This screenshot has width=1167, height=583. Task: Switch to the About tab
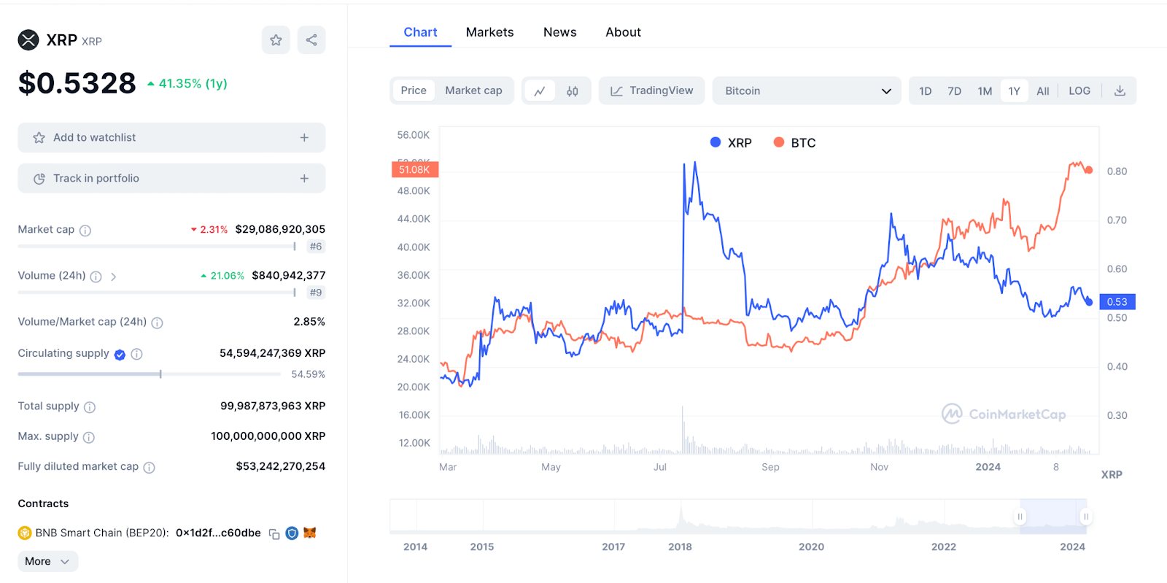[623, 32]
